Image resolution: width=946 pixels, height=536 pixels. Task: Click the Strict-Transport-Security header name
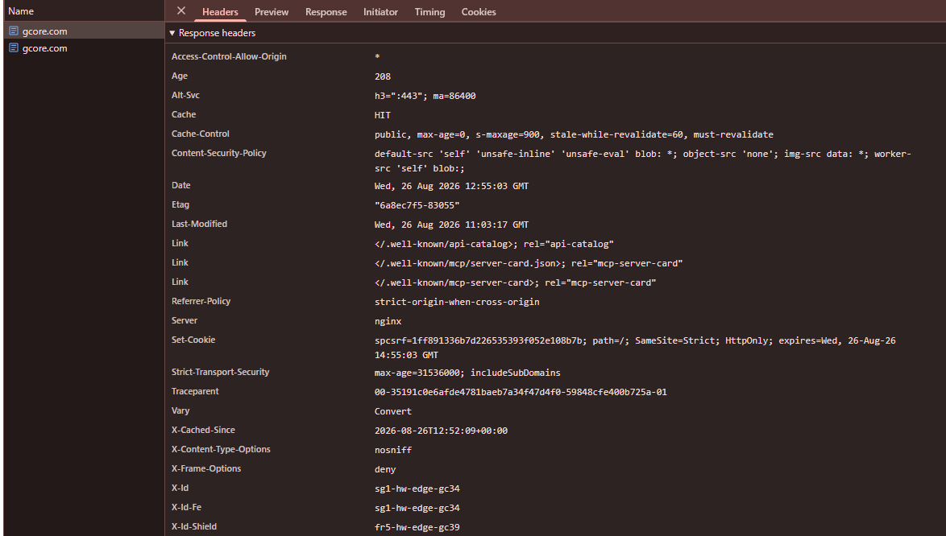tap(220, 372)
